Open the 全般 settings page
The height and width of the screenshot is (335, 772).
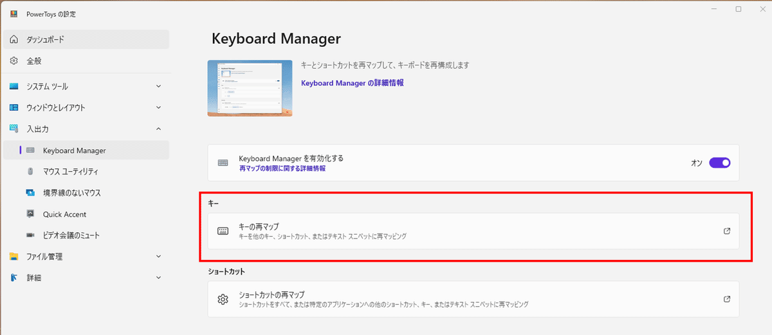click(86, 61)
